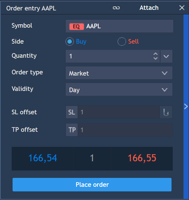The image size is (189, 200).
Task: Toggle the TP take profit button
Action: coord(72,130)
